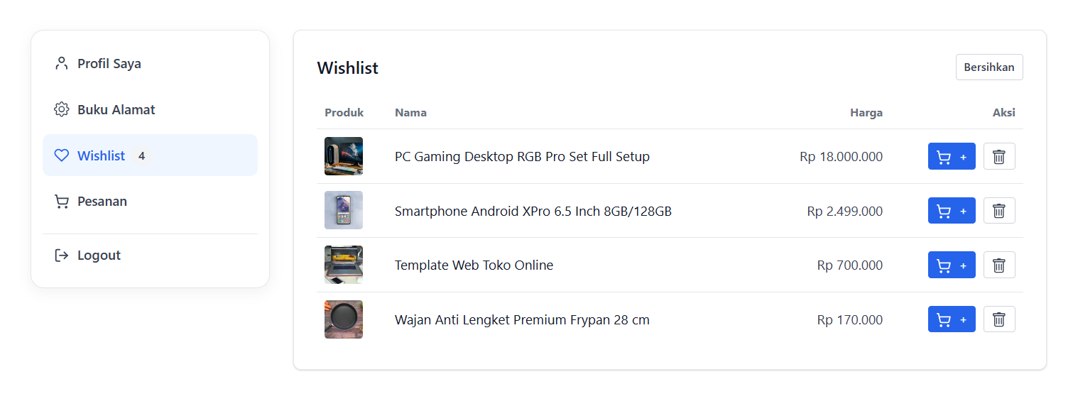Open Profil Saya in the sidebar
Image resolution: width=1073 pixels, height=406 pixels.
[150, 63]
